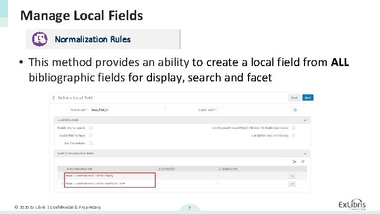Collapse the MARC21 Normalization Rules section
This screenshot has height=214, width=380.
[x=305, y=154]
